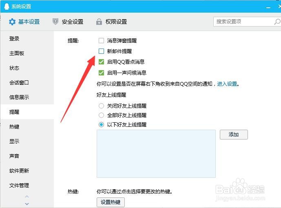Open 信息展示 settings in sidebar
This screenshot has height=208, width=281.
click(27, 97)
